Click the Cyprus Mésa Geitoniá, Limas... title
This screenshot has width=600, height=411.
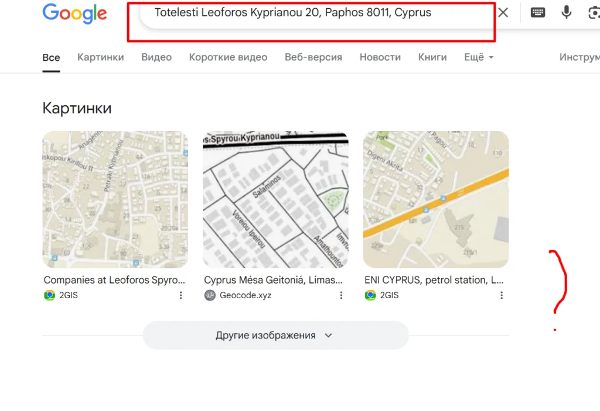pyautogui.click(x=273, y=280)
